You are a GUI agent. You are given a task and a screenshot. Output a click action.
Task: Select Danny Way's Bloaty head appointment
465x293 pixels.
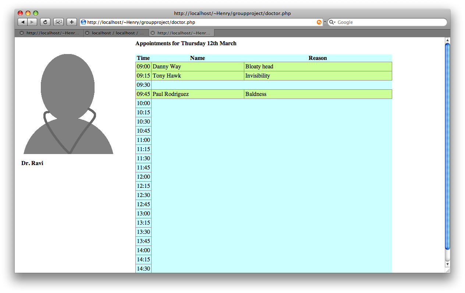pyautogui.click(x=258, y=67)
